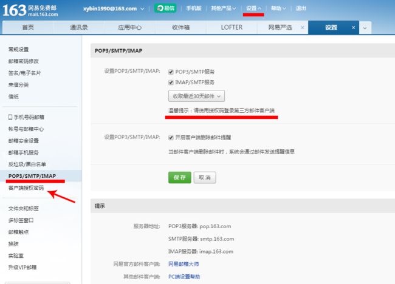Switch to the 收件箱 tab
The image size is (395, 284).
coord(180,27)
